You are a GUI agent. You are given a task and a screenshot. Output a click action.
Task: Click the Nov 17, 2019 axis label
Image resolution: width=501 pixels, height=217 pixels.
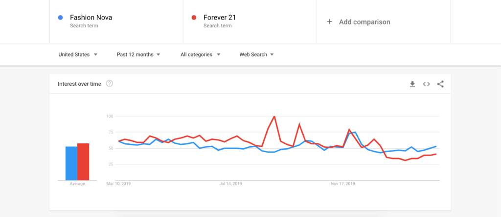[x=342, y=184]
